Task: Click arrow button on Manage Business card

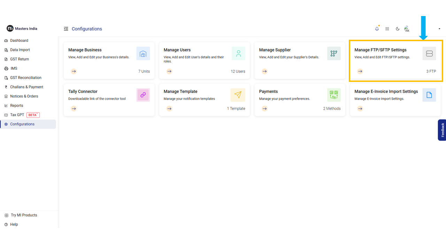Action: click(74, 71)
